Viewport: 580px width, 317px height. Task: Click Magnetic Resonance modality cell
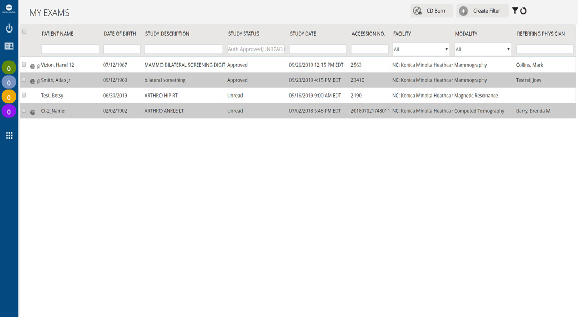coord(476,96)
